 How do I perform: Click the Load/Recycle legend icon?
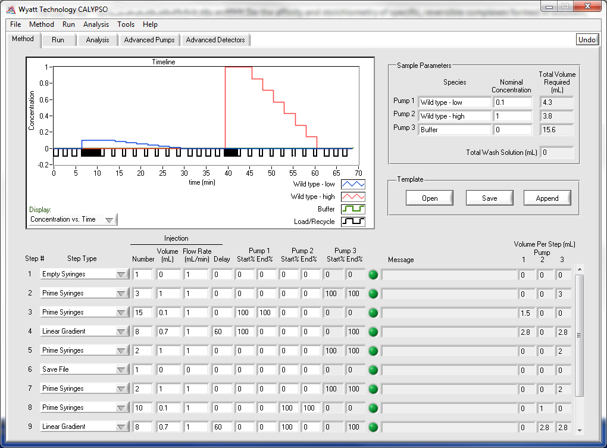coord(353,222)
